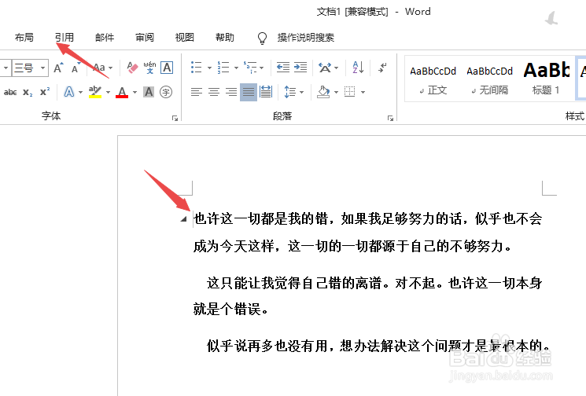
Task: Apply yellow text highlight color
Action: (x=95, y=92)
